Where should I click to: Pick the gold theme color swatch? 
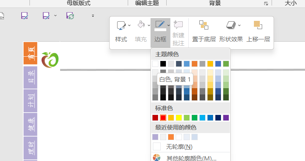[x=210, y=64]
